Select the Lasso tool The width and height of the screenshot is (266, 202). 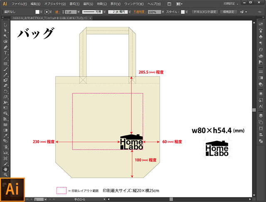click(x=5, y=42)
